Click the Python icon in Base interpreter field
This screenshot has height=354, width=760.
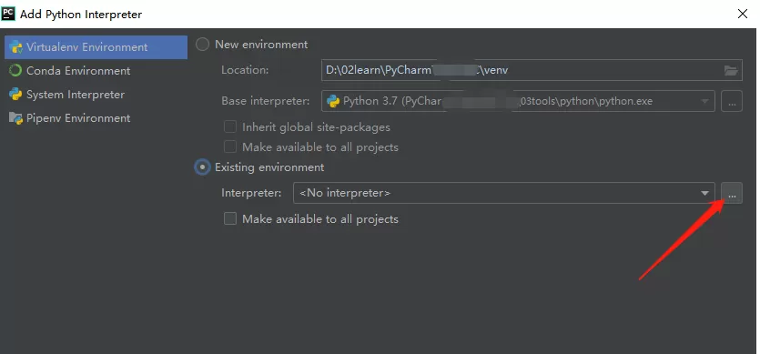(333, 101)
